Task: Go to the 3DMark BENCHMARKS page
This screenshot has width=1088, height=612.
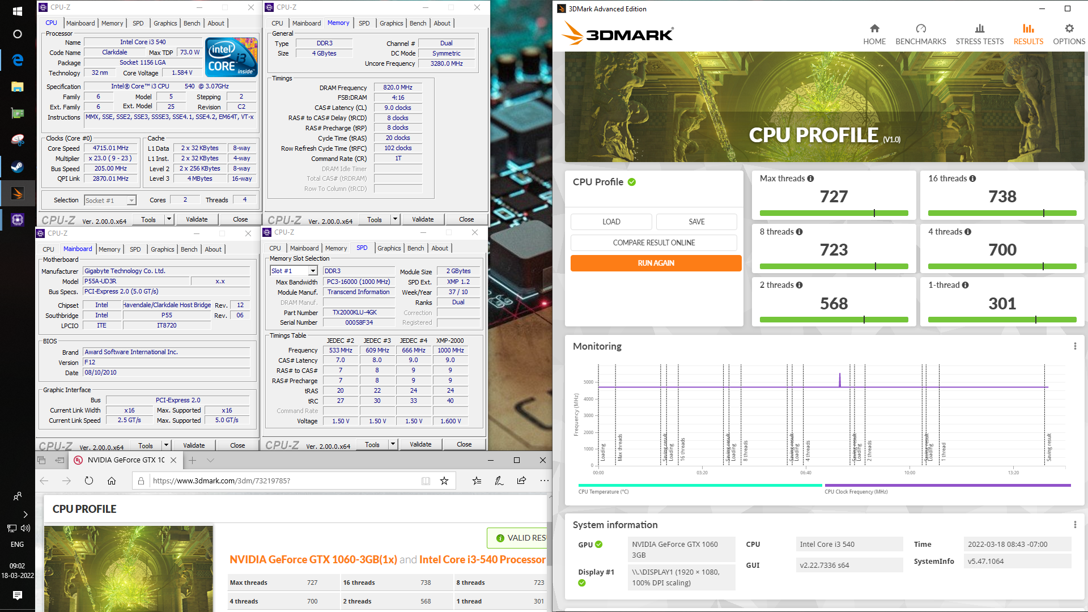Action: [921, 35]
